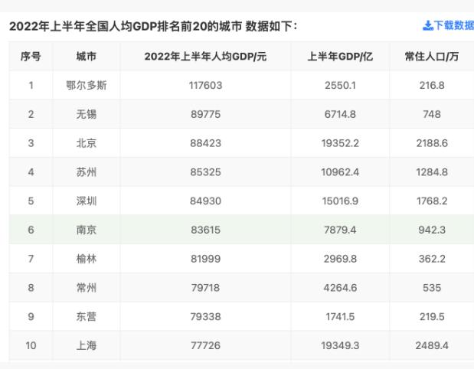
Task: Click GDP value 4264.6
Action: (x=340, y=288)
